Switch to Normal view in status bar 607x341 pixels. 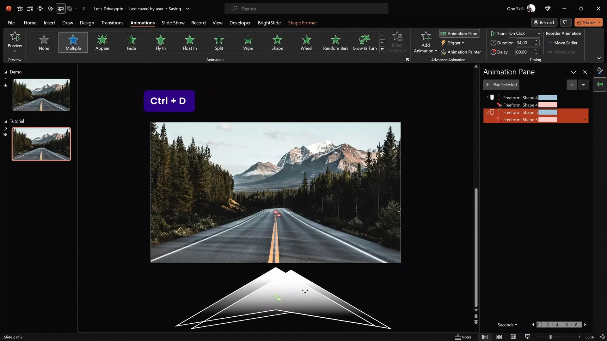[x=485, y=337]
